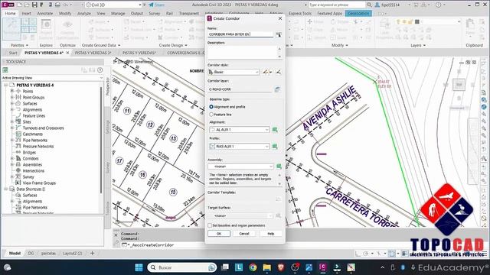490x275 pixels.
Task: Open the Alignment dropdown showing AL AUX 1
Action: pyautogui.click(x=240, y=130)
